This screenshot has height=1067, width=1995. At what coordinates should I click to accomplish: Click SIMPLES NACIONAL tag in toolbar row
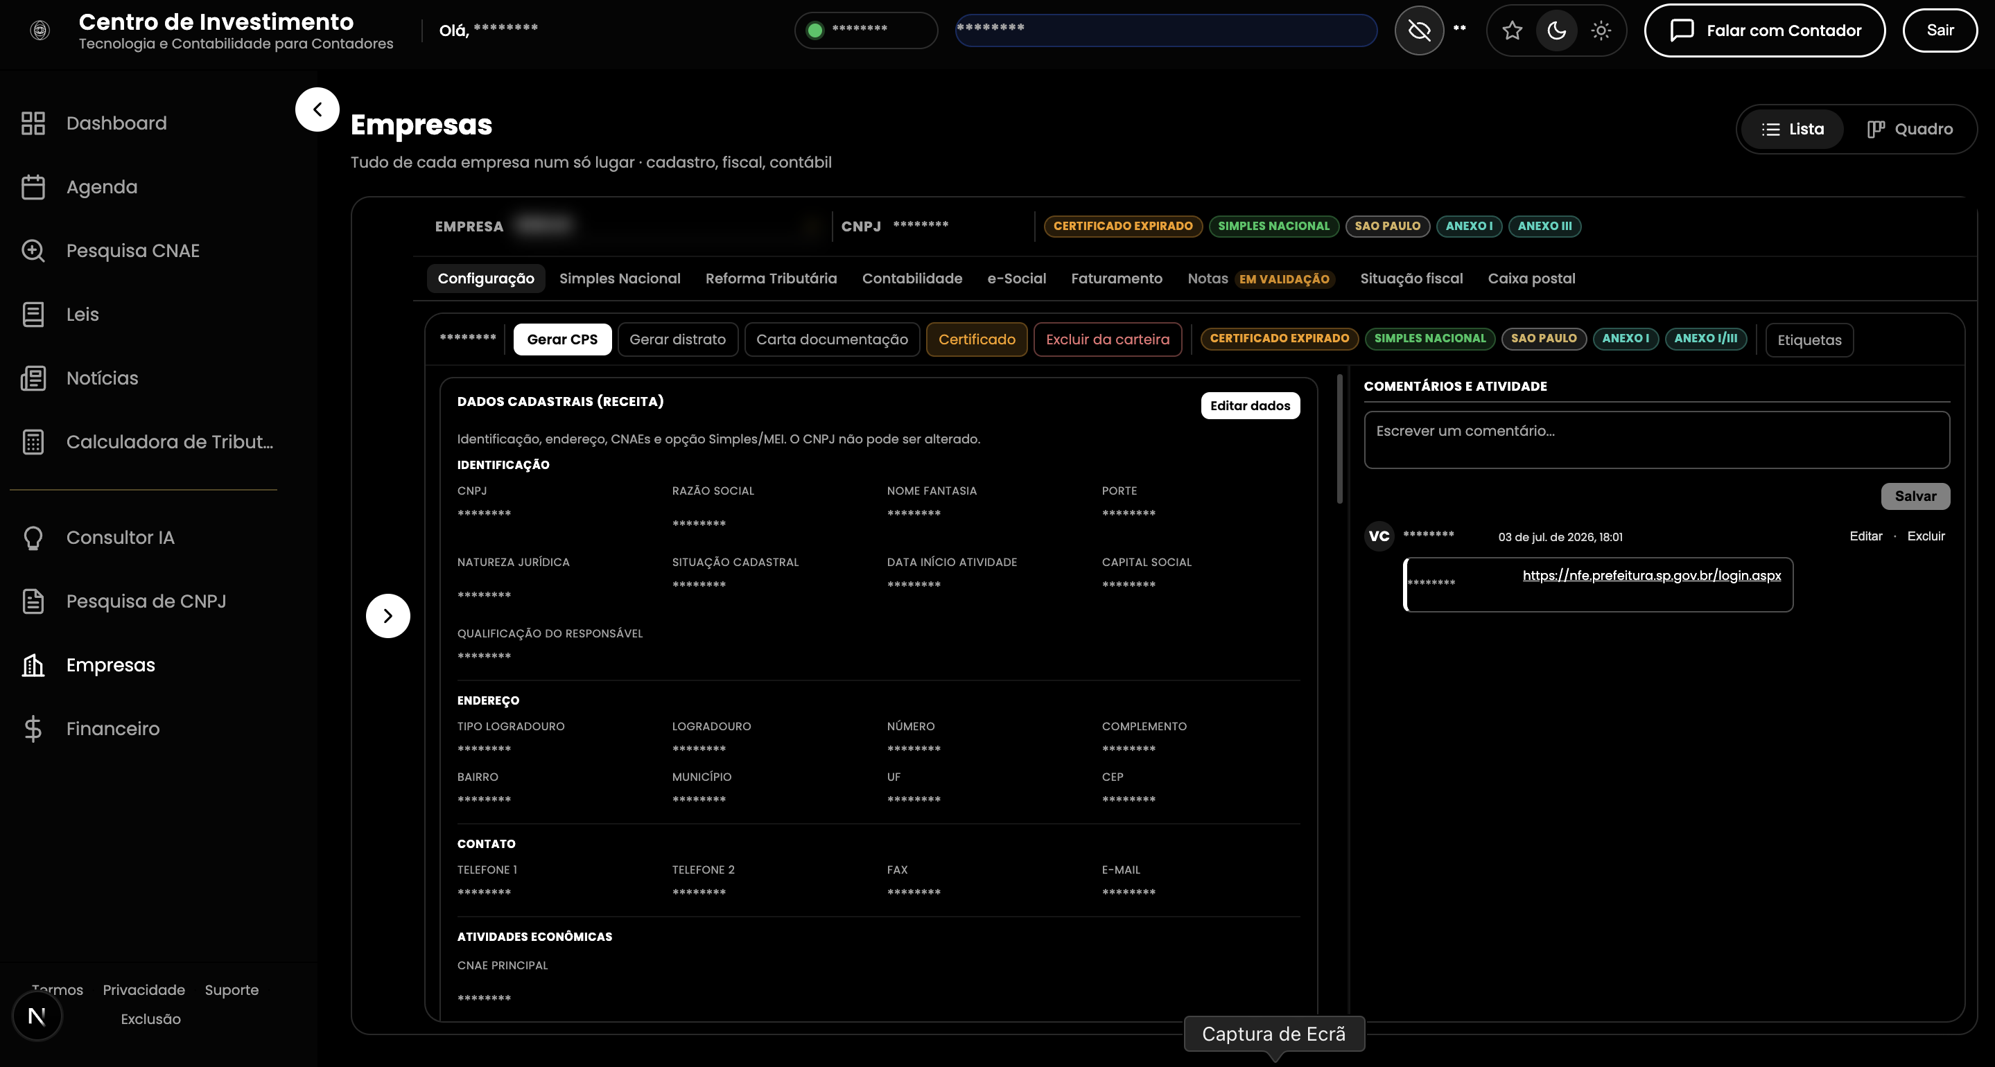click(x=1429, y=338)
